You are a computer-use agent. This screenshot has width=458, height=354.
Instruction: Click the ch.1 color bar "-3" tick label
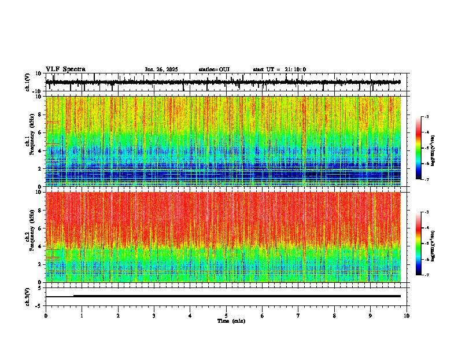[x=426, y=117]
